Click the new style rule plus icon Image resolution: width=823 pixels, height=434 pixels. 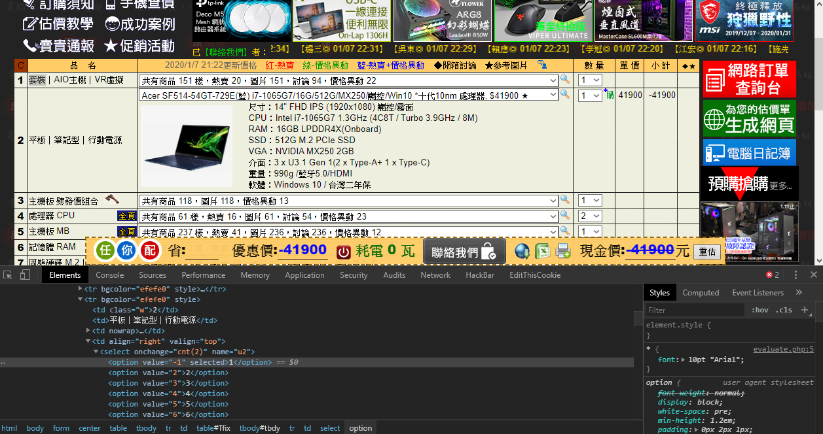tap(805, 310)
